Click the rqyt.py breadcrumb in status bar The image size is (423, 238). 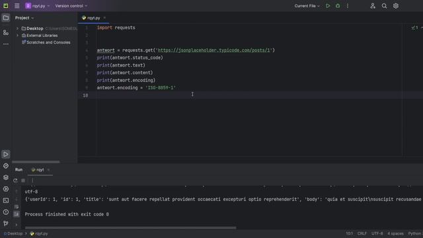click(x=39, y=233)
